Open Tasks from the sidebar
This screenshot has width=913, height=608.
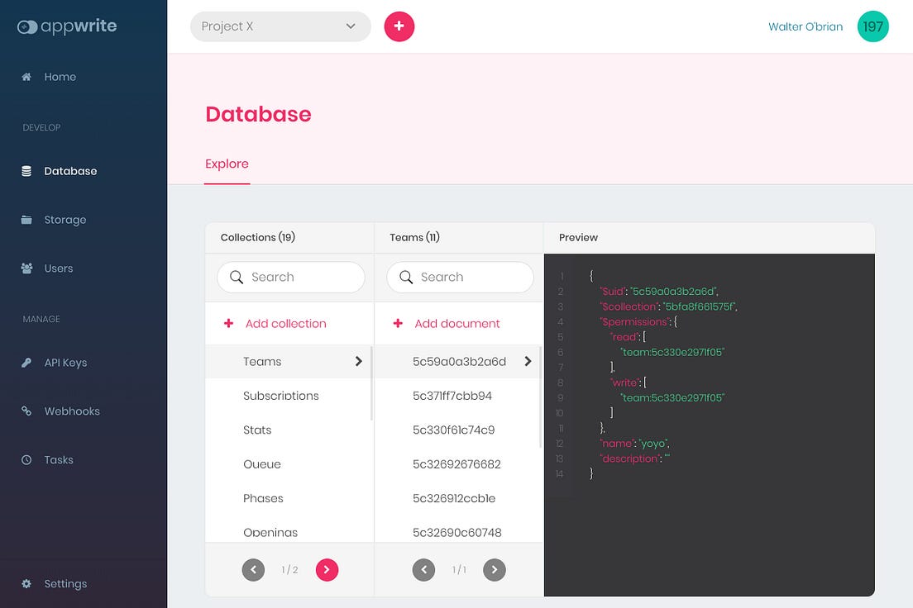[58, 459]
